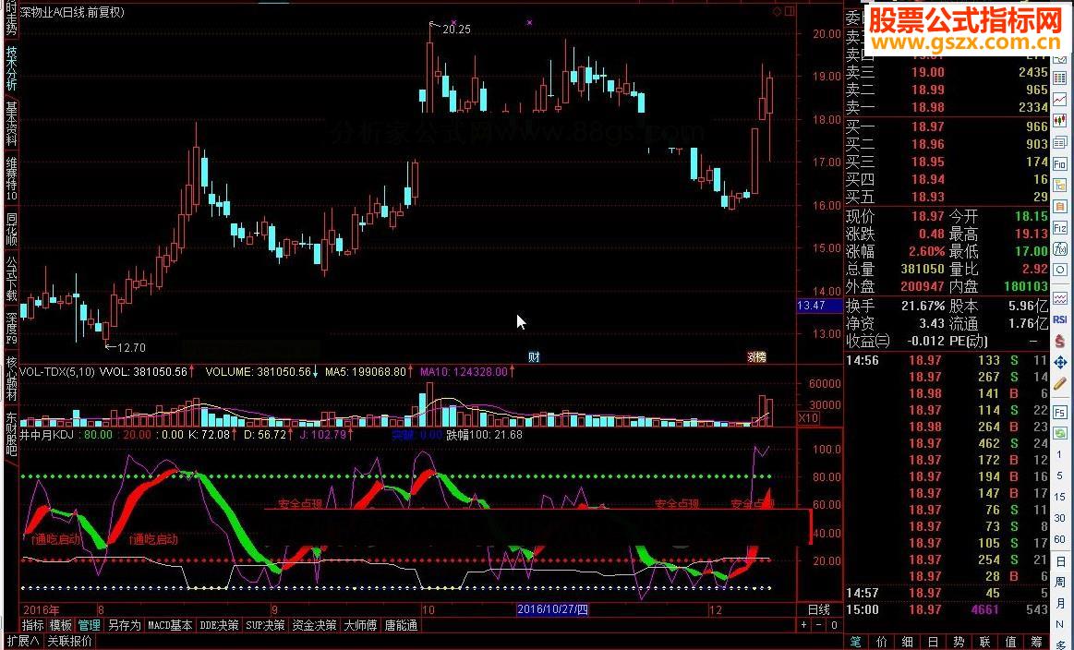This screenshot has height=650, width=1074.
Task: Select the line chart icon in right toolbar
Action: [1059, 100]
